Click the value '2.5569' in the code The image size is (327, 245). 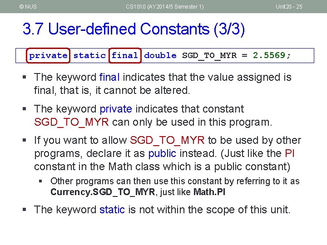pyautogui.click(x=269, y=55)
